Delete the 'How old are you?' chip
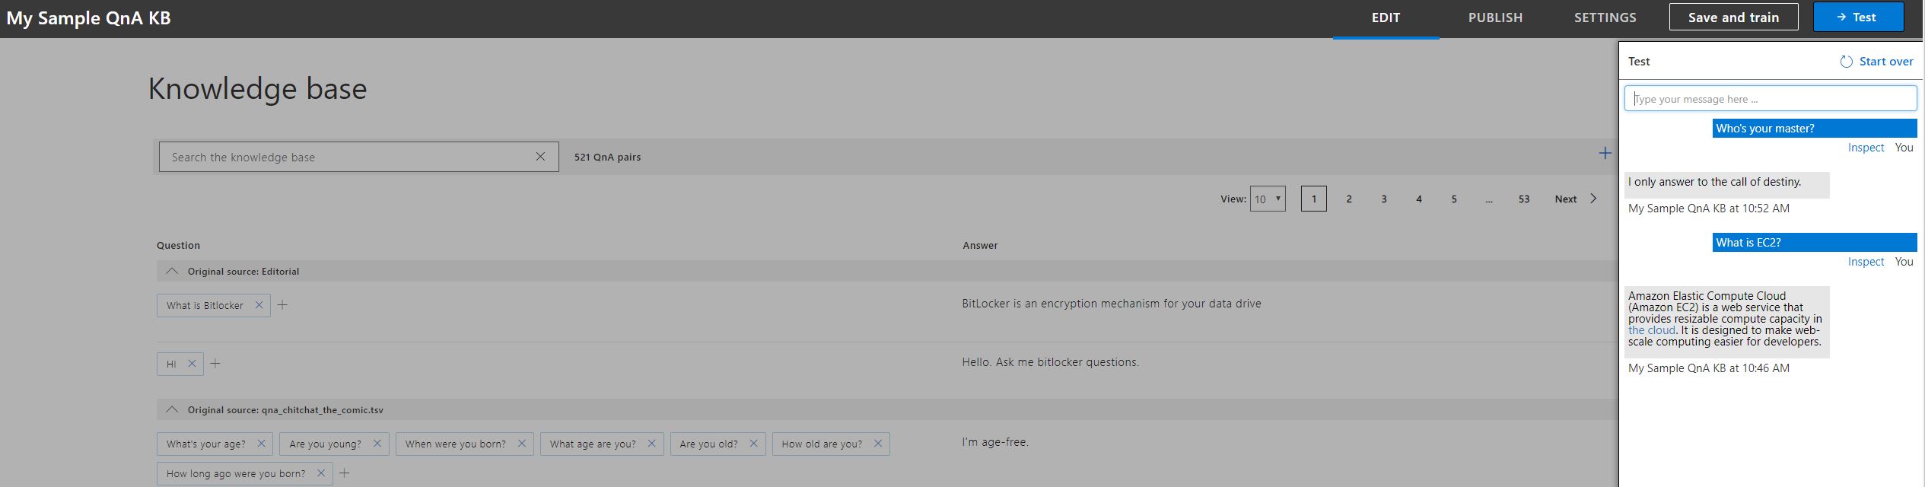The image size is (1925, 487). coord(877,444)
